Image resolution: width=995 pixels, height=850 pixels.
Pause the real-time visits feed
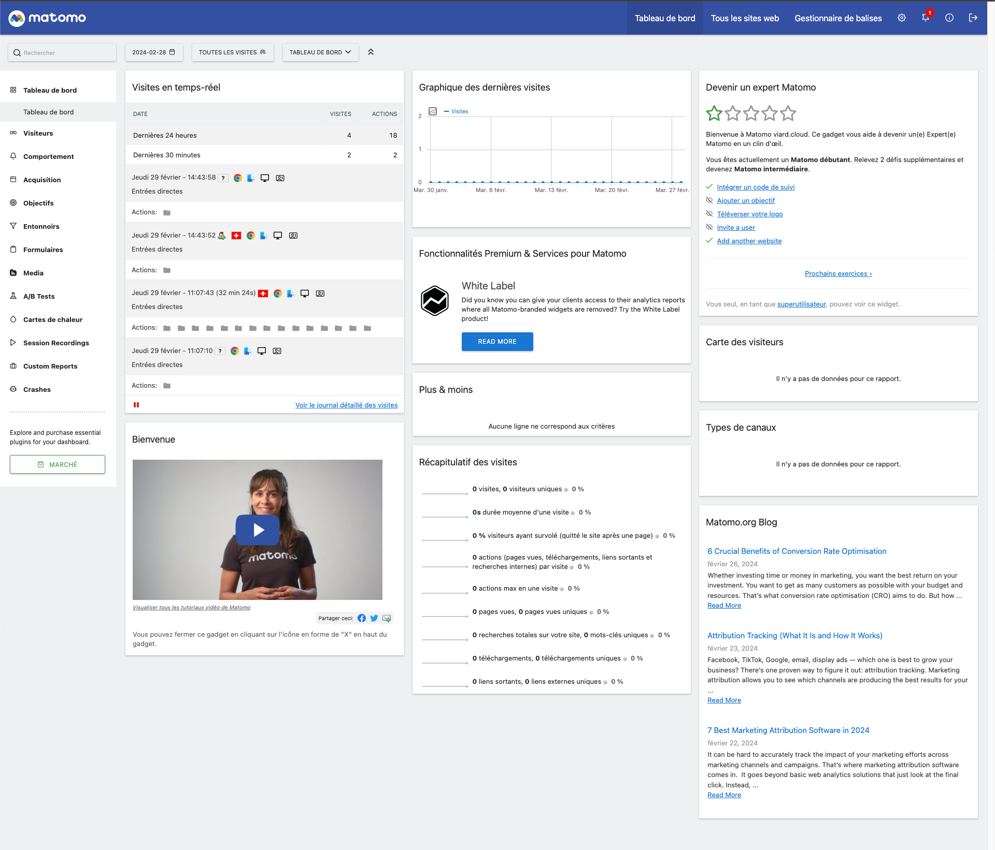click(136, 405)
